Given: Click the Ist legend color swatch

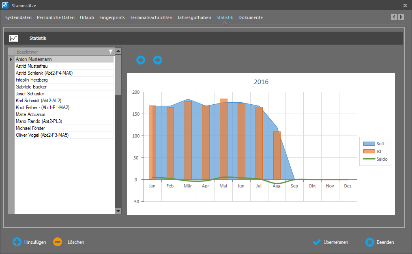Looking at the screenshot, I should (x=369, y=151).
